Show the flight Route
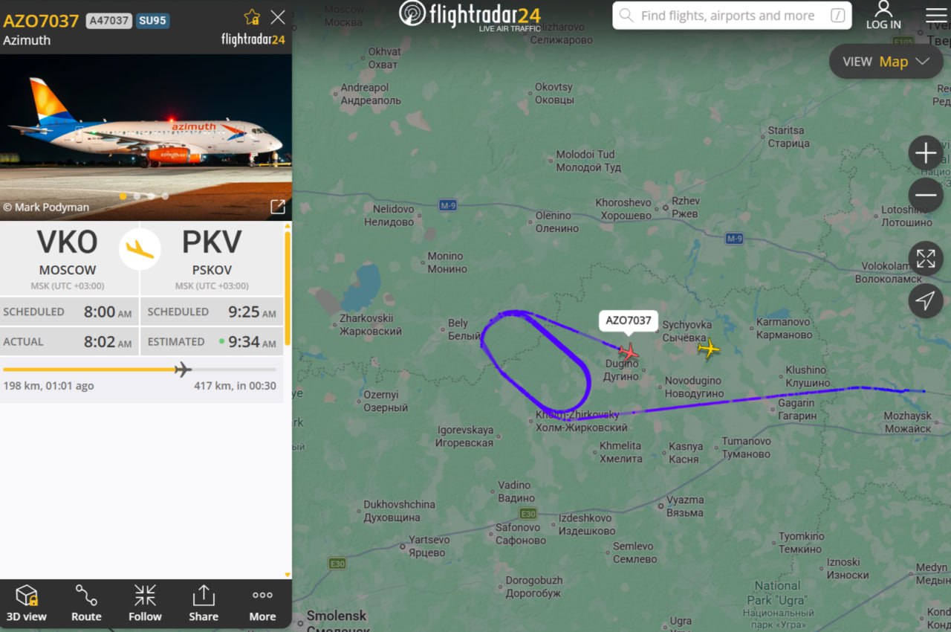This screenshot has height=632, width=951. (x=86, y=603)
